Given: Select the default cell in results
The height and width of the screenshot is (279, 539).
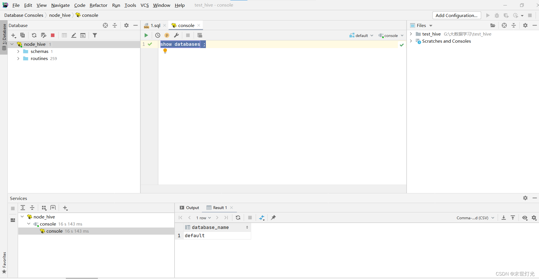Looking at the screenshot, I should pyautogui.click(x=217, y=235).
